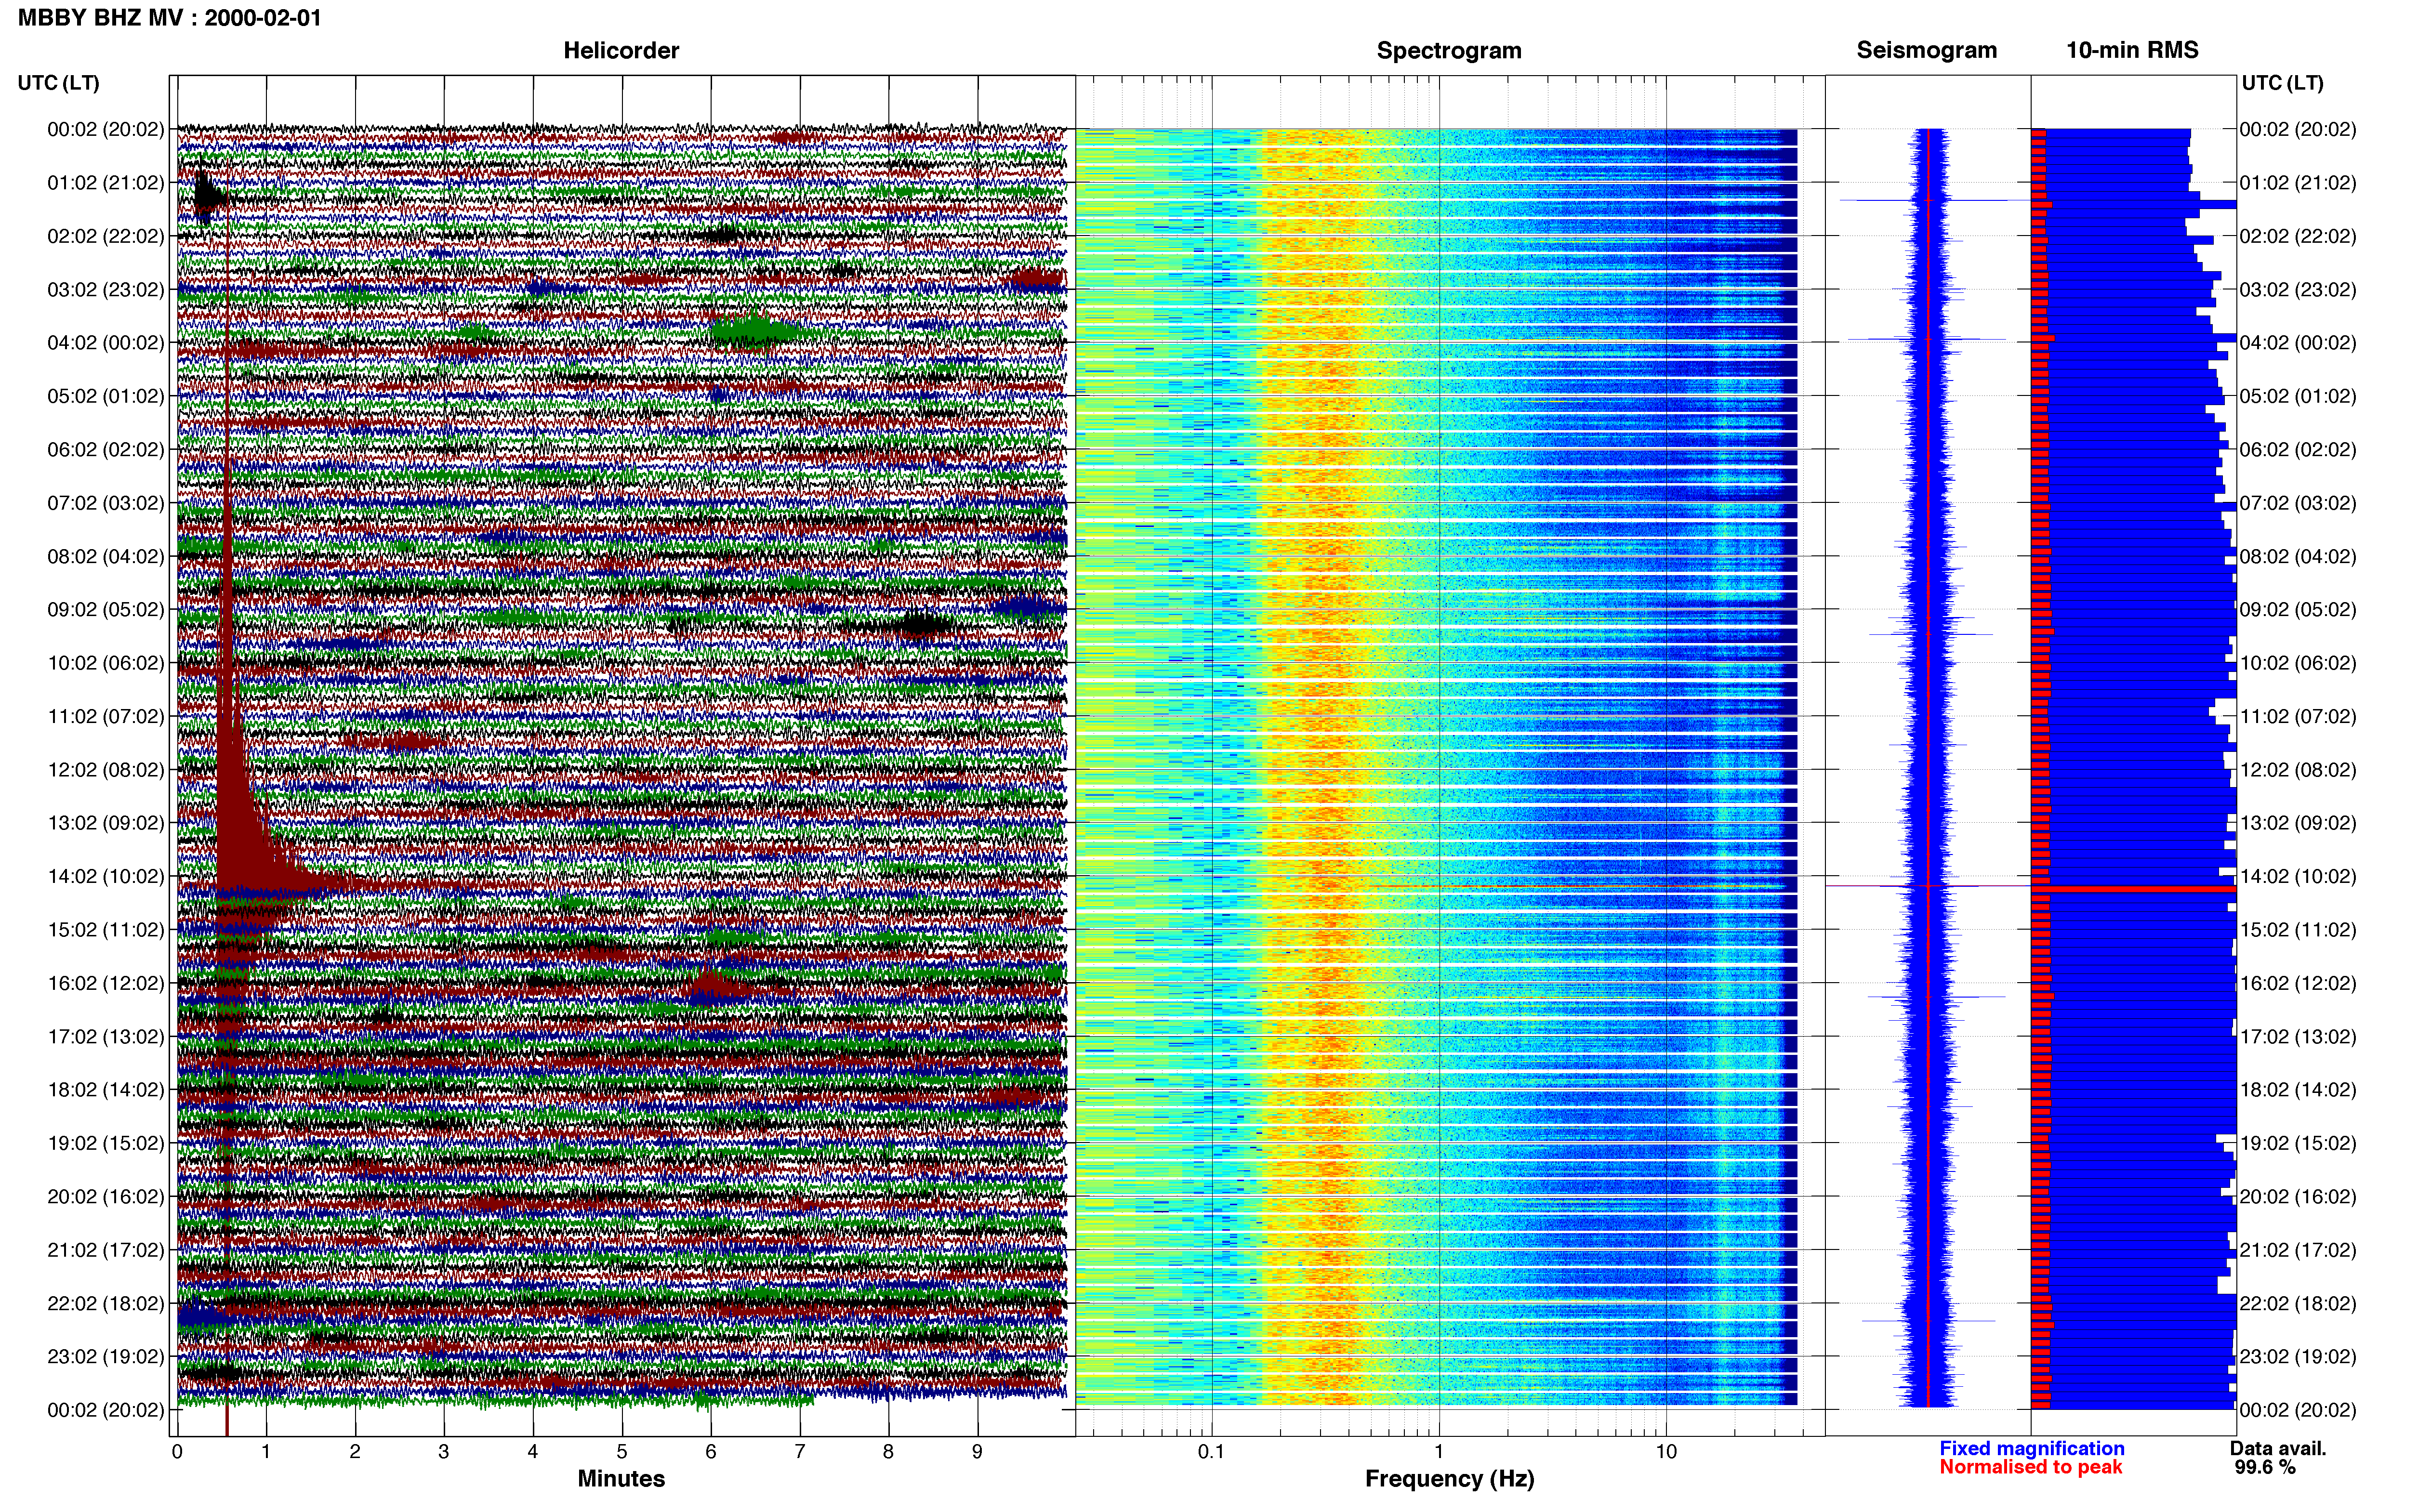Click the right time label '23:02 (19:02)'
The height and width of the screenshot is (1512, 2418).
tap(2298, 1357)
